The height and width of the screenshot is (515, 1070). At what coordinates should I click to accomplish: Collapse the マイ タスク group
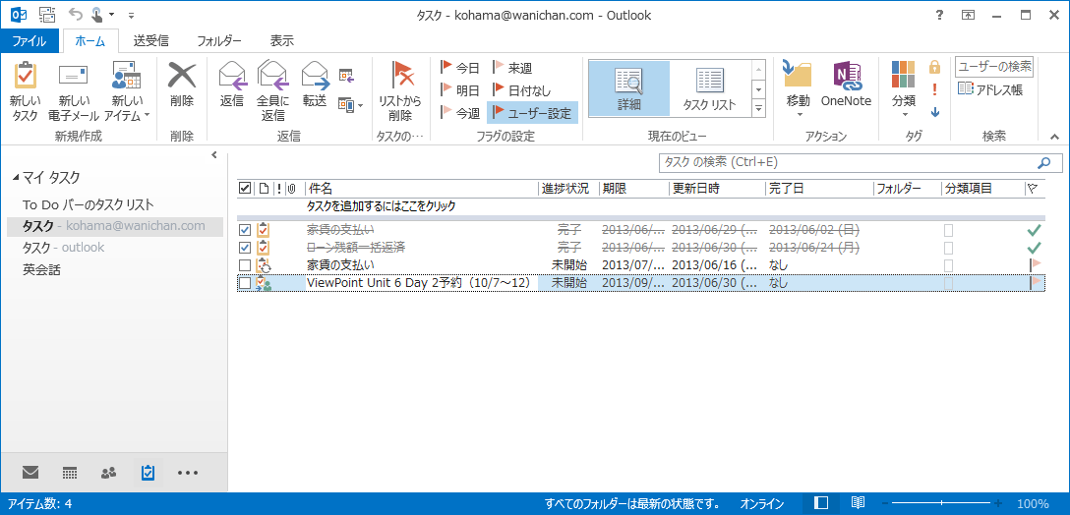17,178
